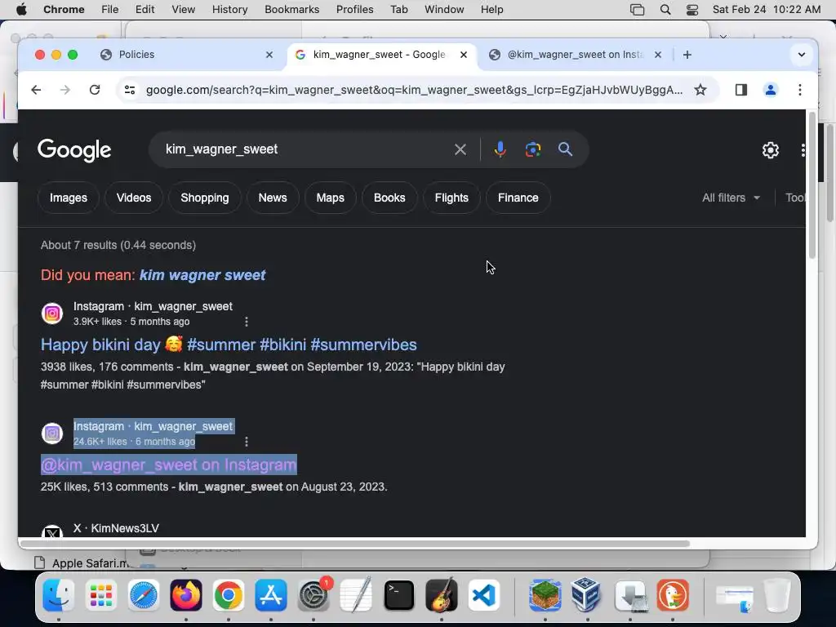Filter results by Maps

tap(330, 198)
